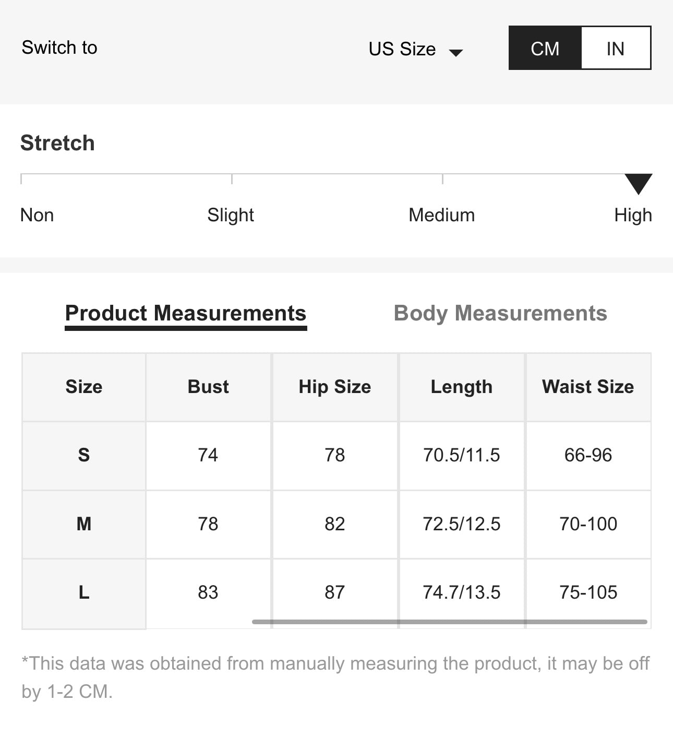Viewport: 673px width, 737px height.
Task: Click the High stretch indicator triangle
Action: coord(638,183)
